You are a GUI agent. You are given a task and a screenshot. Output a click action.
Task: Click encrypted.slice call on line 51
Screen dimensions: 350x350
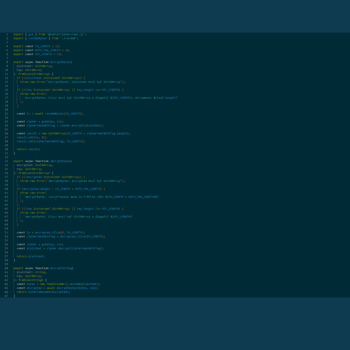[x=48, y=233]
